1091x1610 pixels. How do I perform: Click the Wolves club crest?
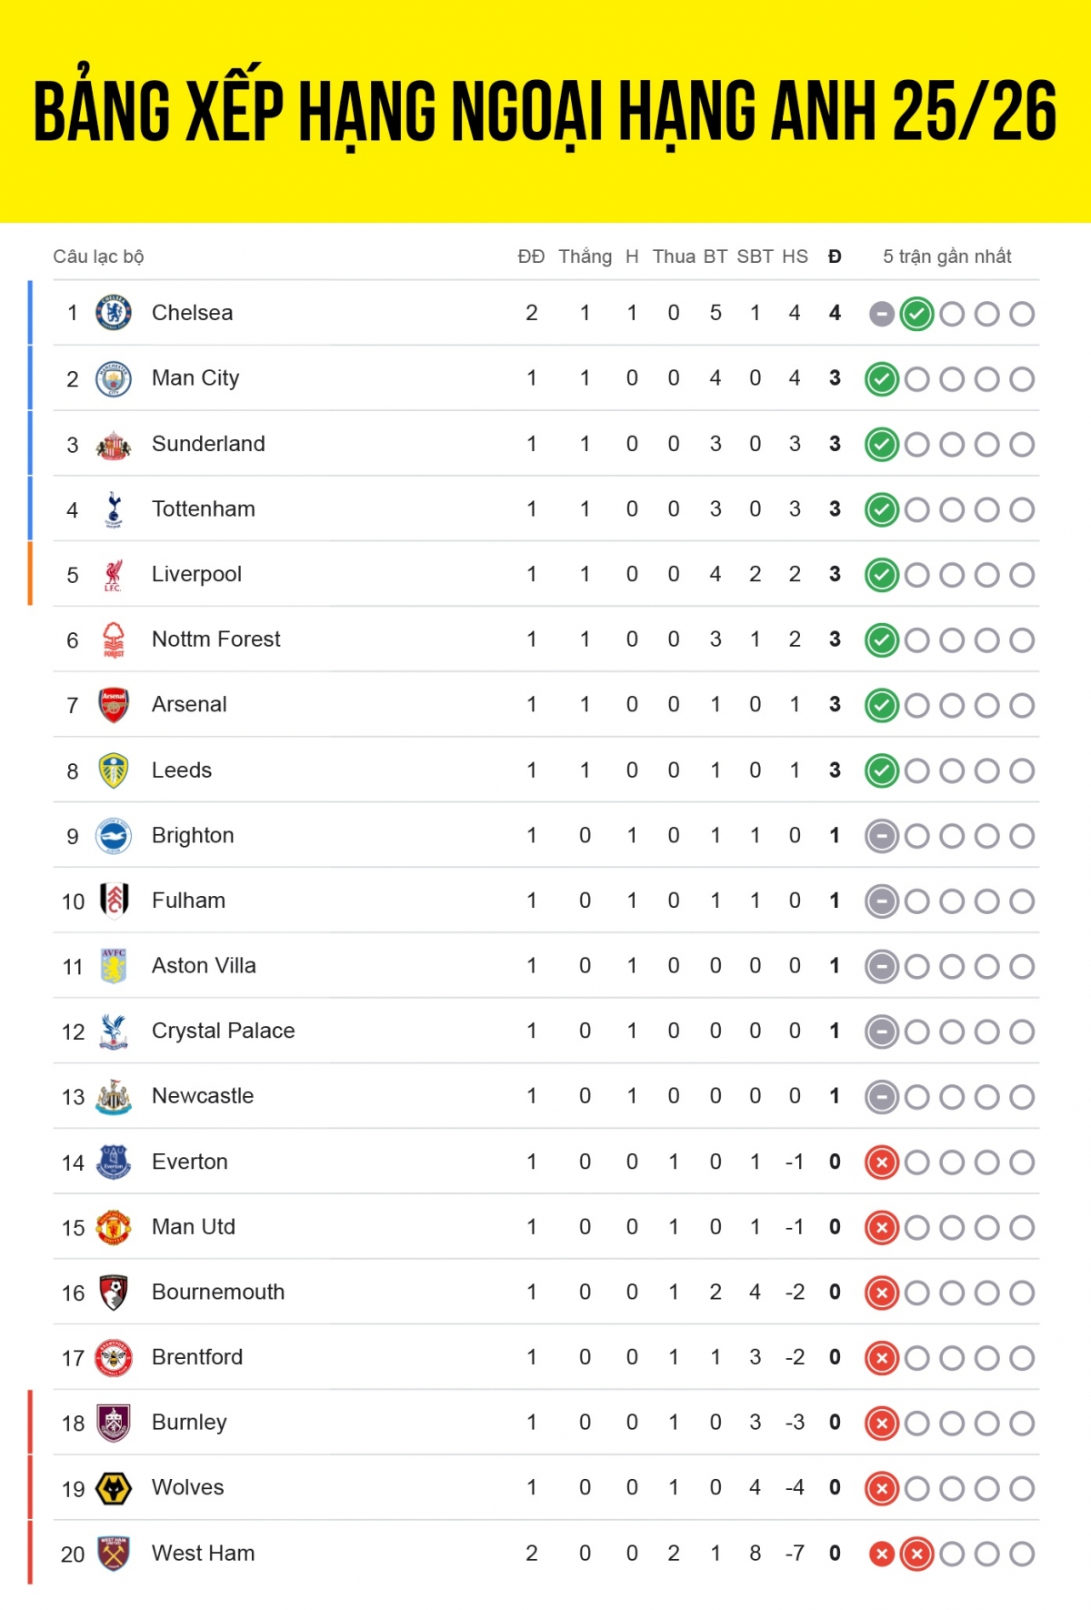coord(114,1488)
